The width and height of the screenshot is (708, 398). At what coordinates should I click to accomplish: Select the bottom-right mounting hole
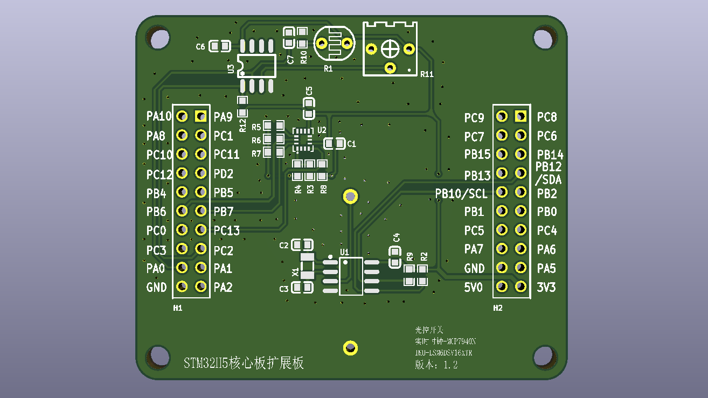[x=544, y=357]
